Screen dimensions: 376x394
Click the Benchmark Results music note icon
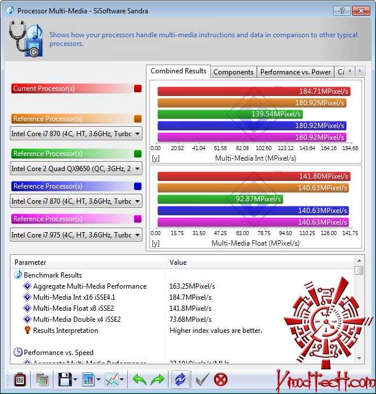(x=18, y=275)
